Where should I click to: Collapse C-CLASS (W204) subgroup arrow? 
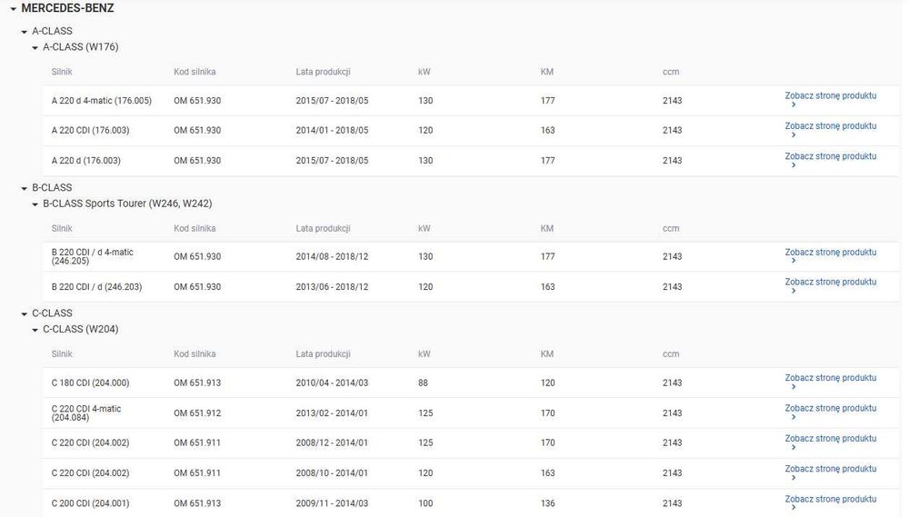pos(35,330)
